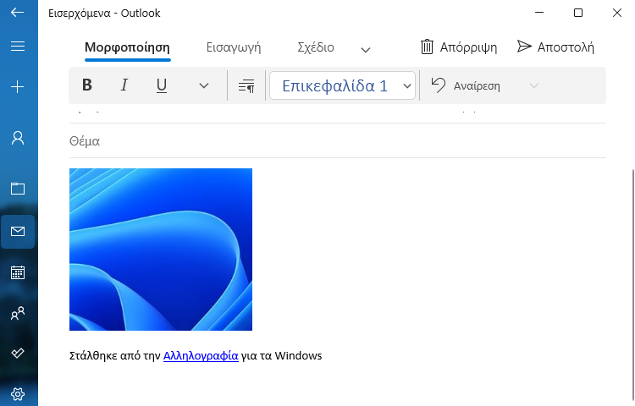
Task: Discard draft with Απόρριψη button
Action: (x=458, y=47)
